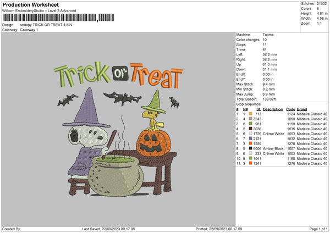The height and width of the screenshot is (233, 330).
Task: Click the EndX value '0.00 in'
Action: (268, 74)
